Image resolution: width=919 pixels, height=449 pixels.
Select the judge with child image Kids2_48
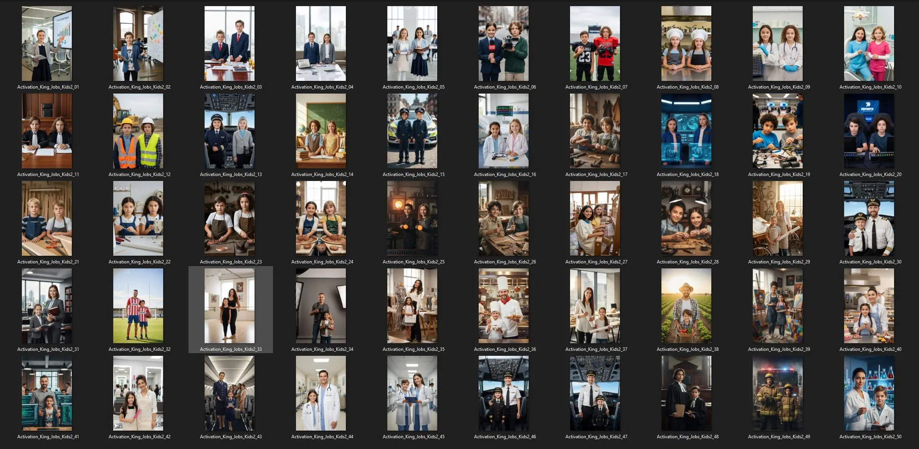tap(686, 393)
